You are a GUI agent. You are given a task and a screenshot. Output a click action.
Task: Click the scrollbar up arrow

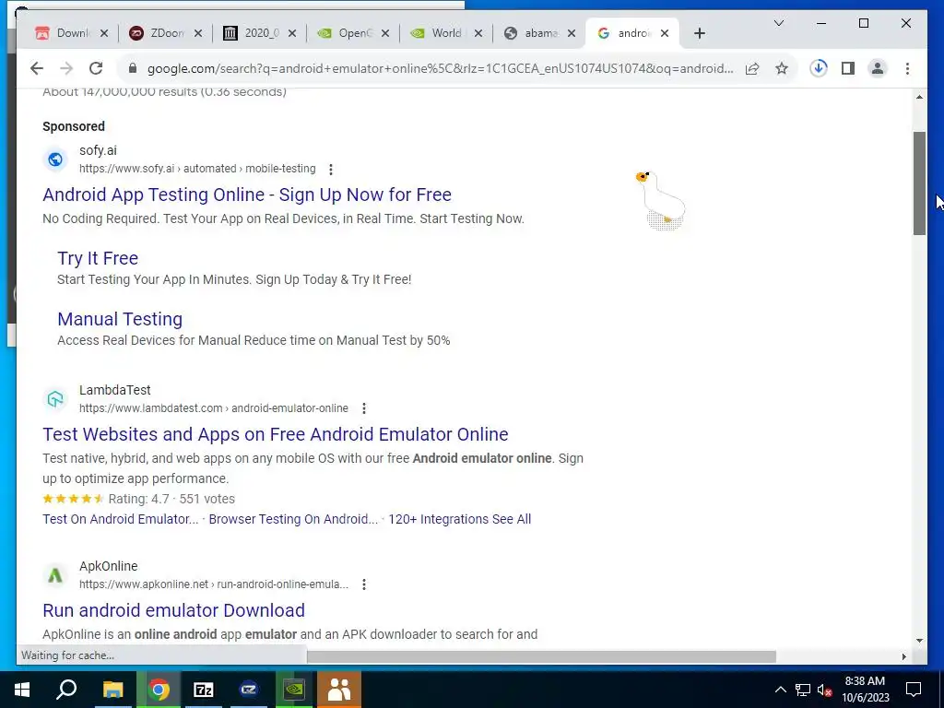tap(919, 97)
